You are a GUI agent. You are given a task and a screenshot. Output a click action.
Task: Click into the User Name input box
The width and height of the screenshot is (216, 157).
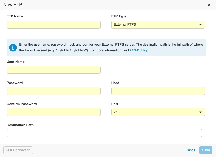pyautogui.click(x=53, y=70)
